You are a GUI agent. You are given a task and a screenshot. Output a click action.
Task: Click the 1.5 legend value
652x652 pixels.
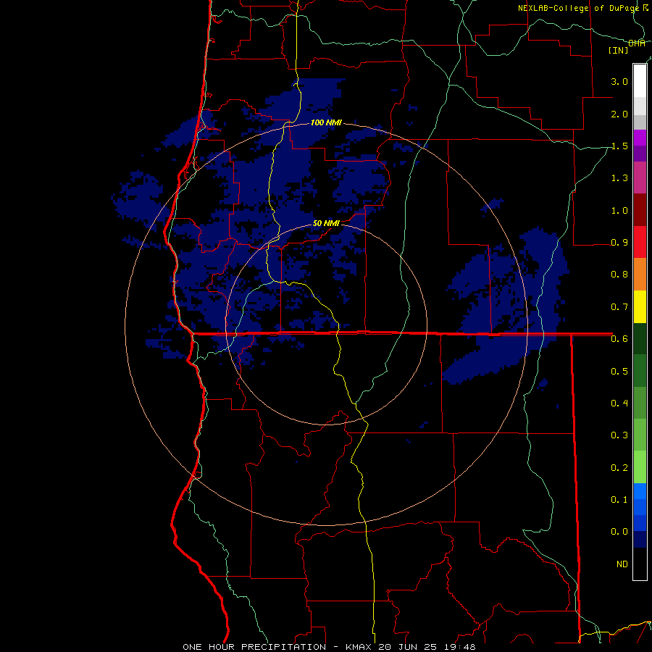tap(619, 146)
